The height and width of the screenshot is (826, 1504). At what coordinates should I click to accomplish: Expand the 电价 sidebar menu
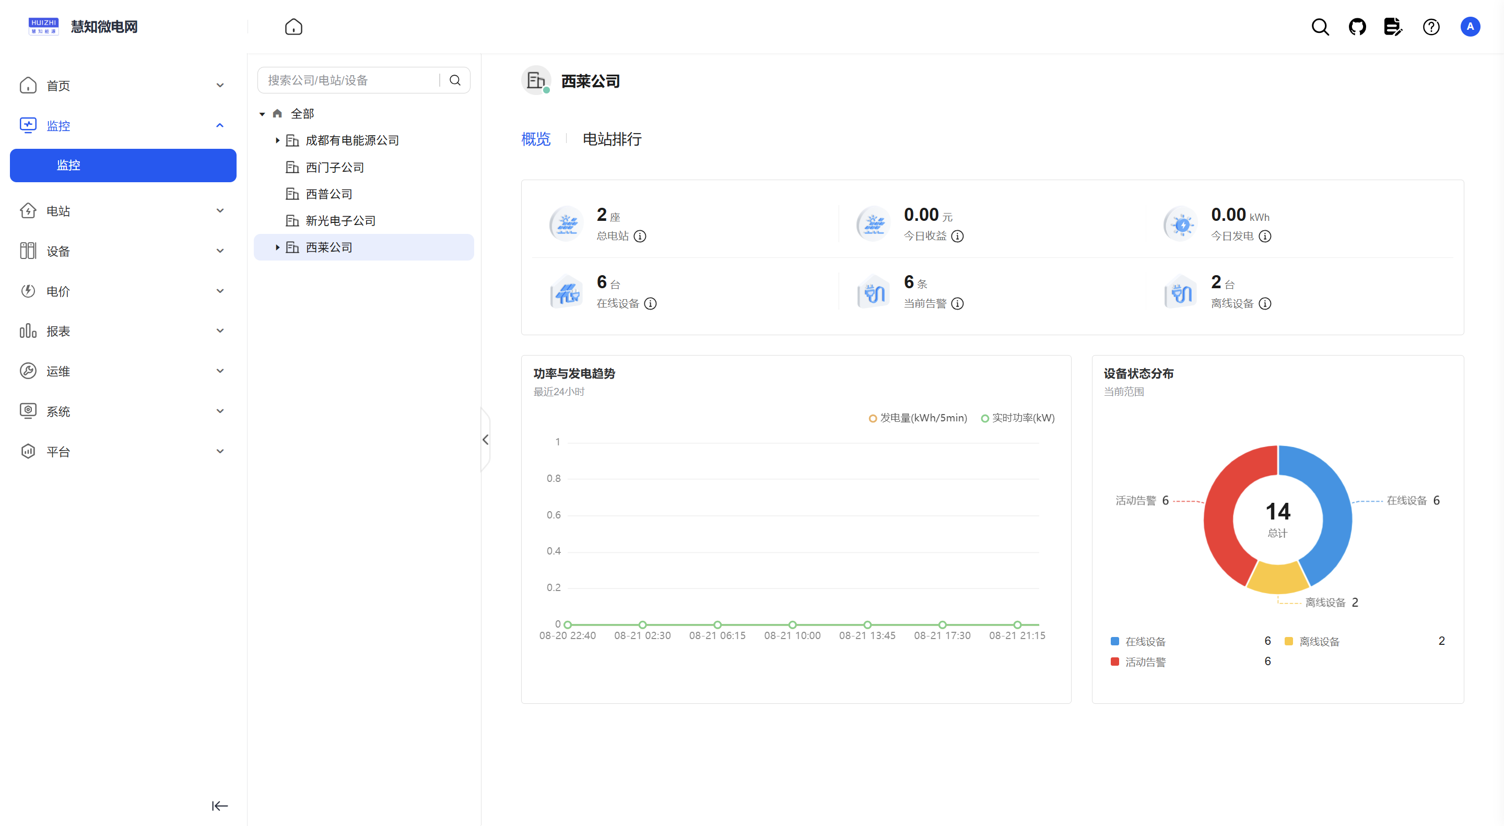[123, 291]
